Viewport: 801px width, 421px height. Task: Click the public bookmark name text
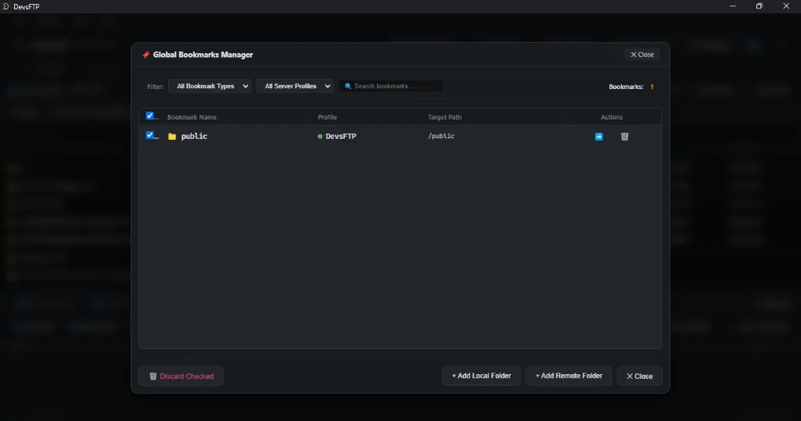pos(194,136)
